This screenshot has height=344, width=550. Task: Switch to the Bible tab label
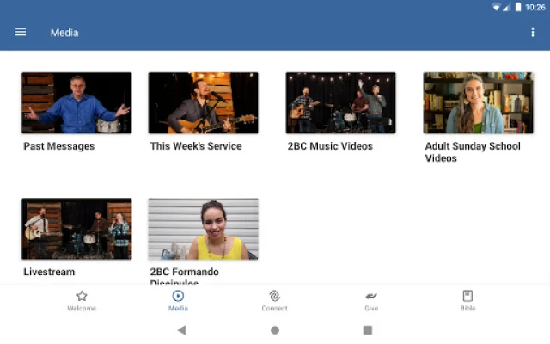coord(467,309)
